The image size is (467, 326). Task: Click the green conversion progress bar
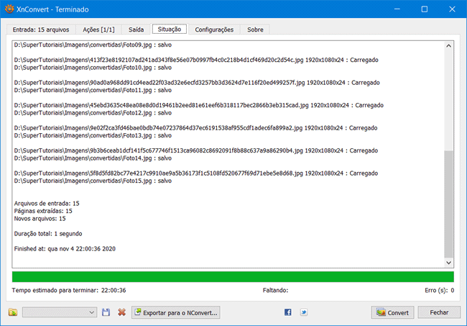[233, 277]
